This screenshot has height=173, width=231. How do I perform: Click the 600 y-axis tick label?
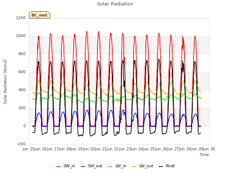22,72
